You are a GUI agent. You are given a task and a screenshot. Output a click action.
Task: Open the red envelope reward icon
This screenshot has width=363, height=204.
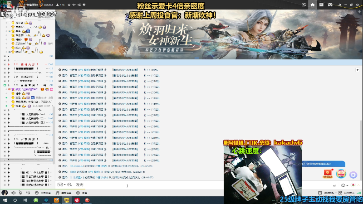(328, 174)
